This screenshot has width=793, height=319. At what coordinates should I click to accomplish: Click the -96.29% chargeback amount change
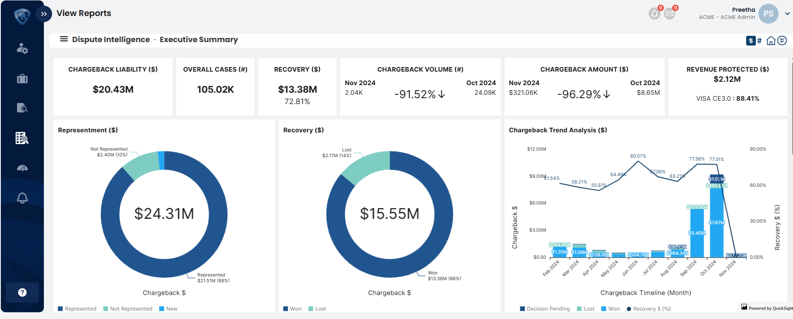click(x=584, y=94)
